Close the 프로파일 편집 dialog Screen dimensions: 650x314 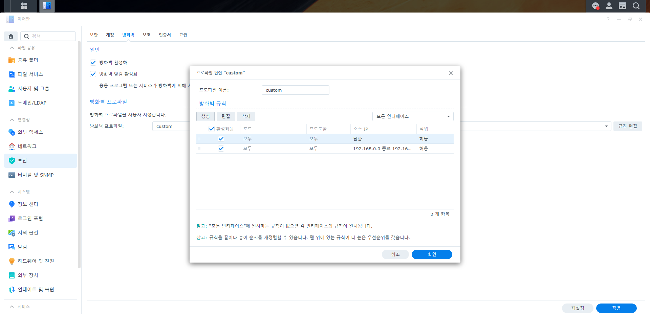pos(451,73)
